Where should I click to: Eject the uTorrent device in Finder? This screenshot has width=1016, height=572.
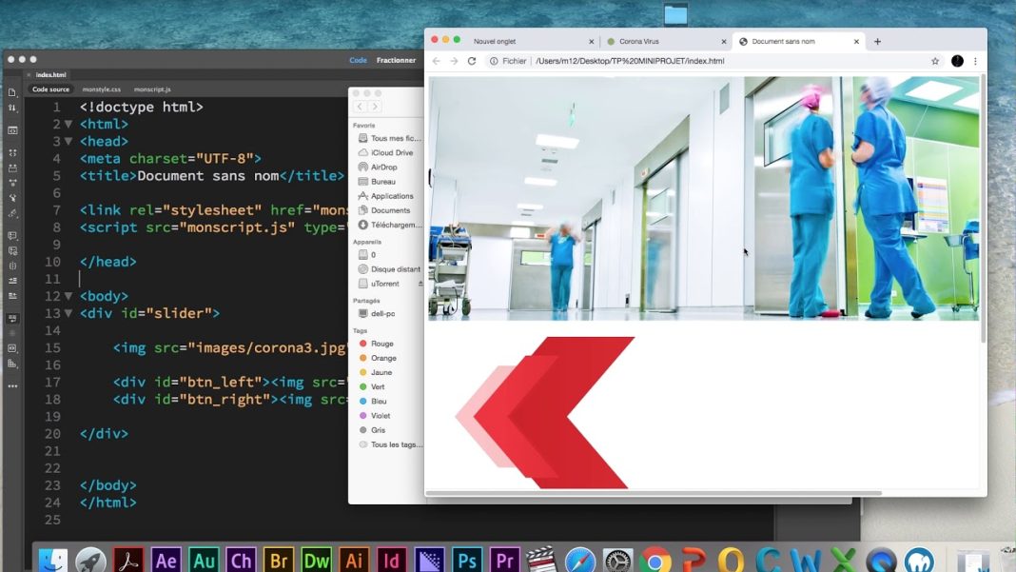coord(420,284)
